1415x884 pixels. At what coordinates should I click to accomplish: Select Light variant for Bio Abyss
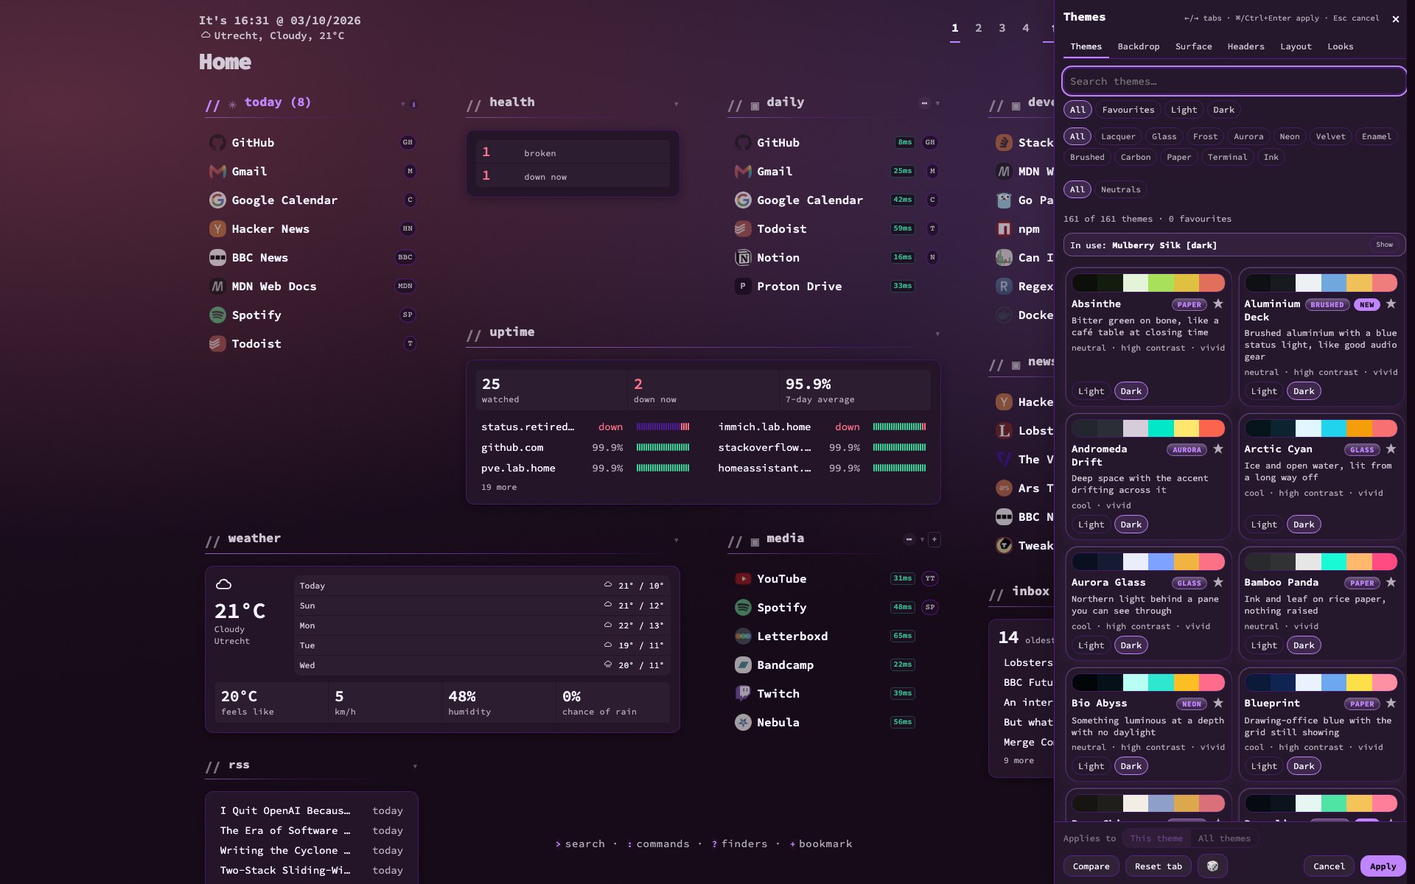pos(1091,766)
